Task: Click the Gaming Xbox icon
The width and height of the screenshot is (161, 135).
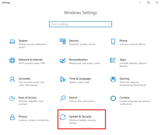Action: pyautogui.click(x=113, y=79)
